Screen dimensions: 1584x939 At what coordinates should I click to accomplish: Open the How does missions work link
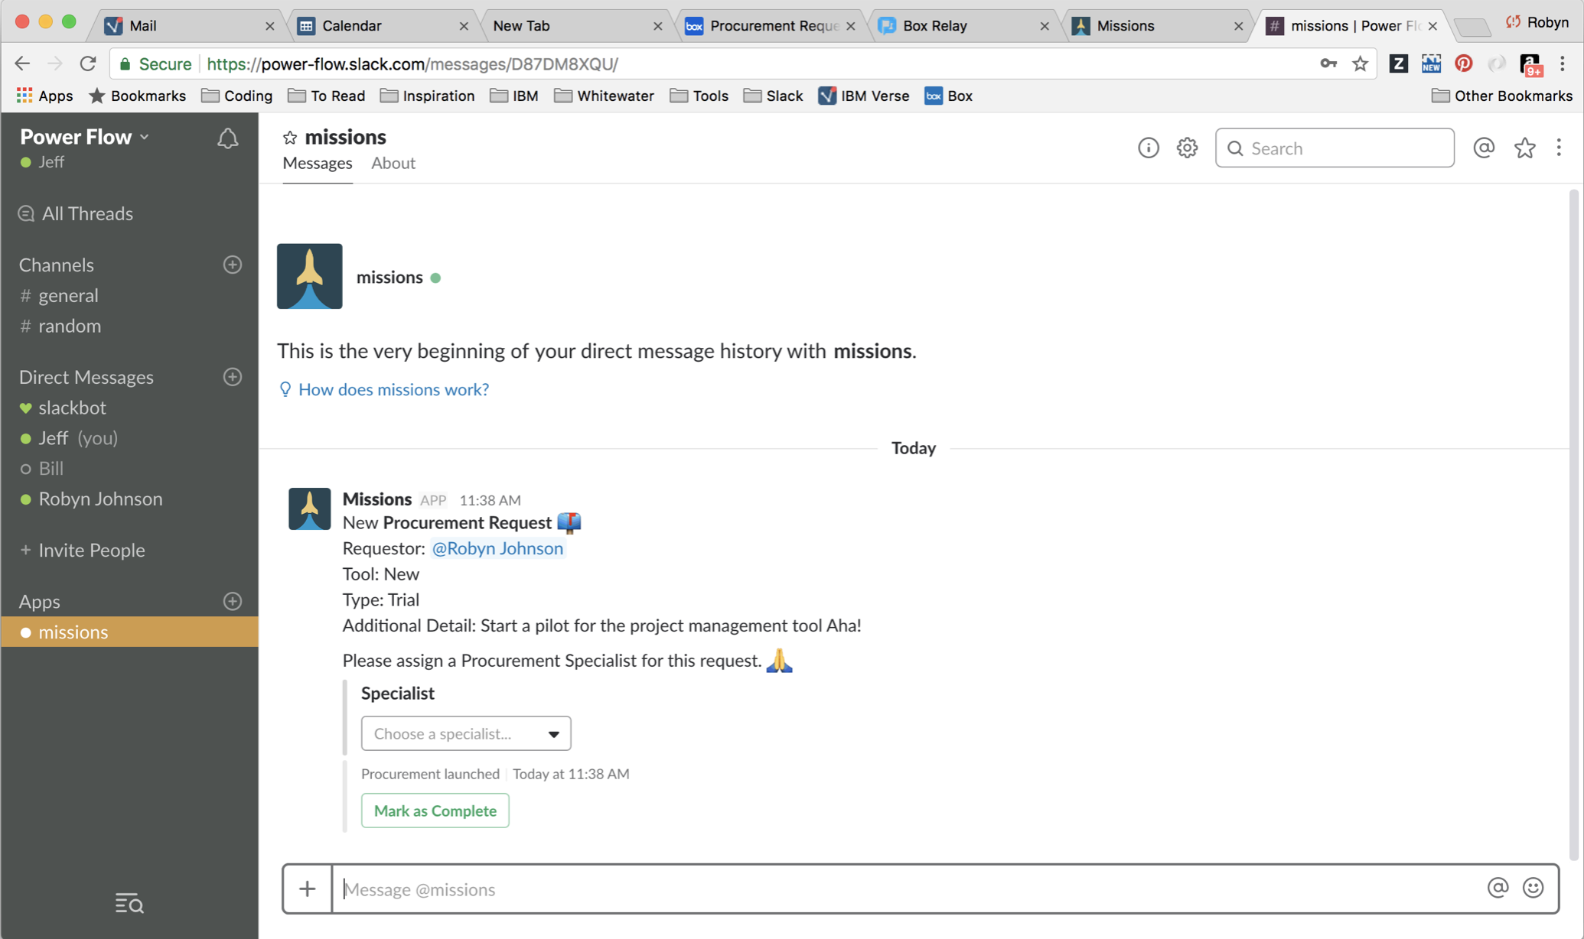pyautogui.click(x=392, y=389)
